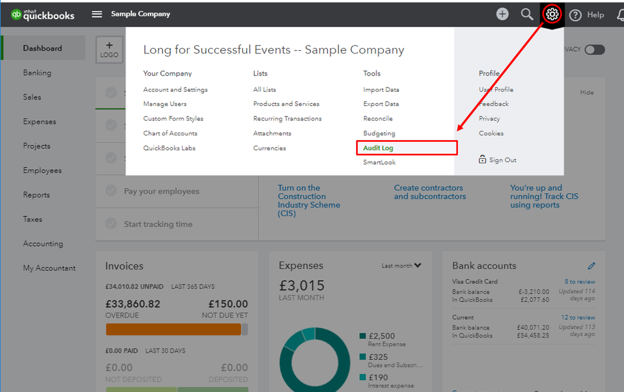Click the gear settings icon

(552, 14)
